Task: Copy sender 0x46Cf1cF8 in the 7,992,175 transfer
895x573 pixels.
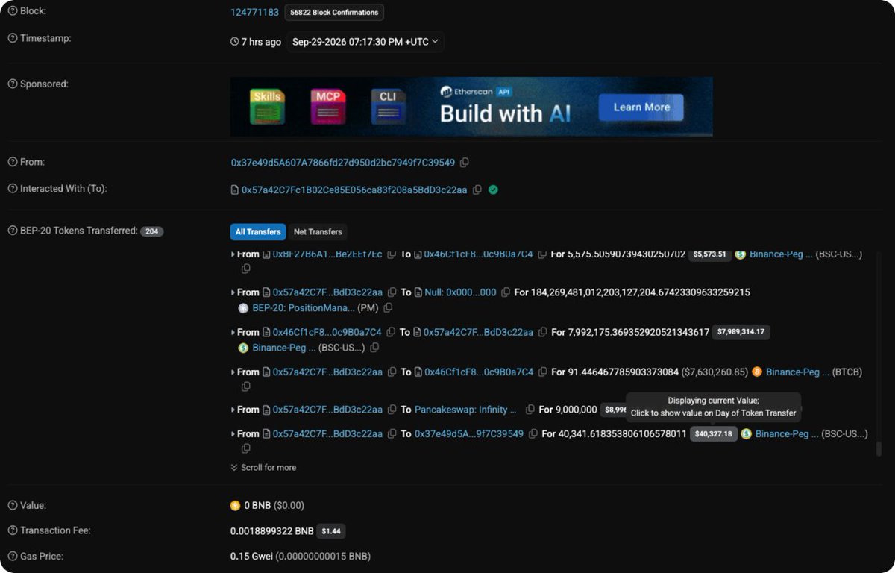Action: [390, 332]
